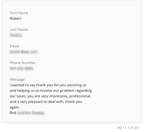Click the Sep 11, 1:21 pm timestamp
This screenshot has width=144, height=132.
pyautogui.click(x=128, y=128)
